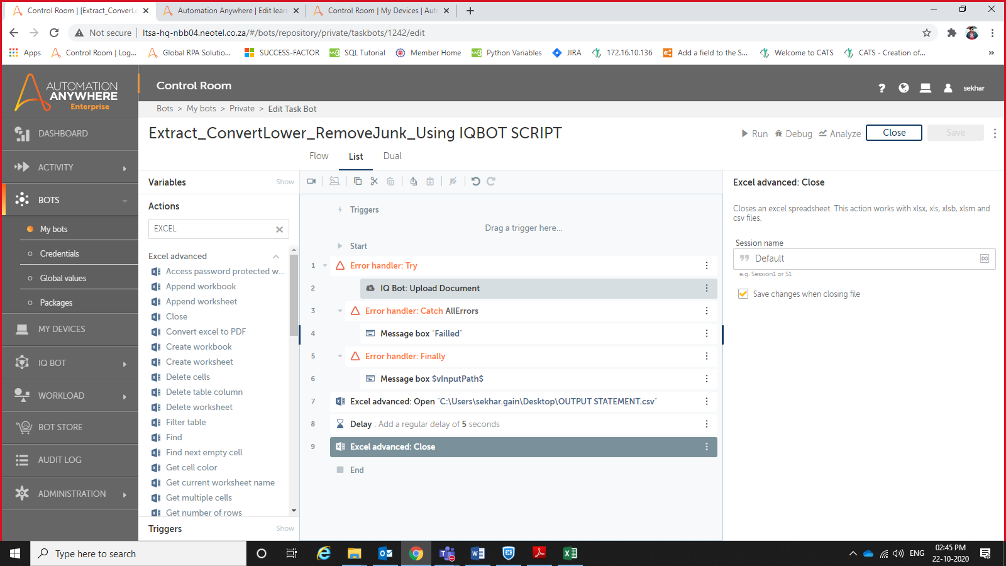Run the task bot

coord(754,133)
